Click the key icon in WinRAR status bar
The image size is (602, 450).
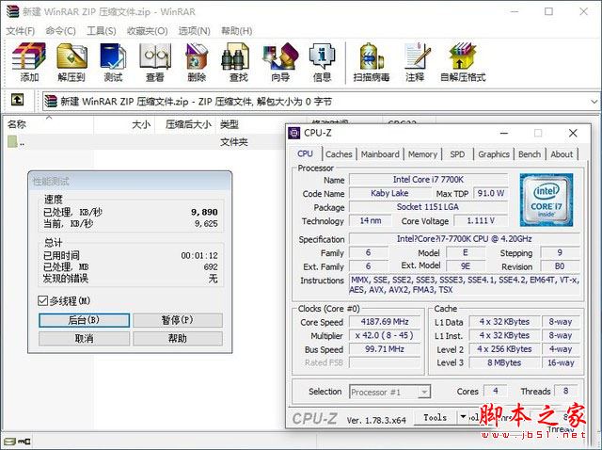(24, 442)
